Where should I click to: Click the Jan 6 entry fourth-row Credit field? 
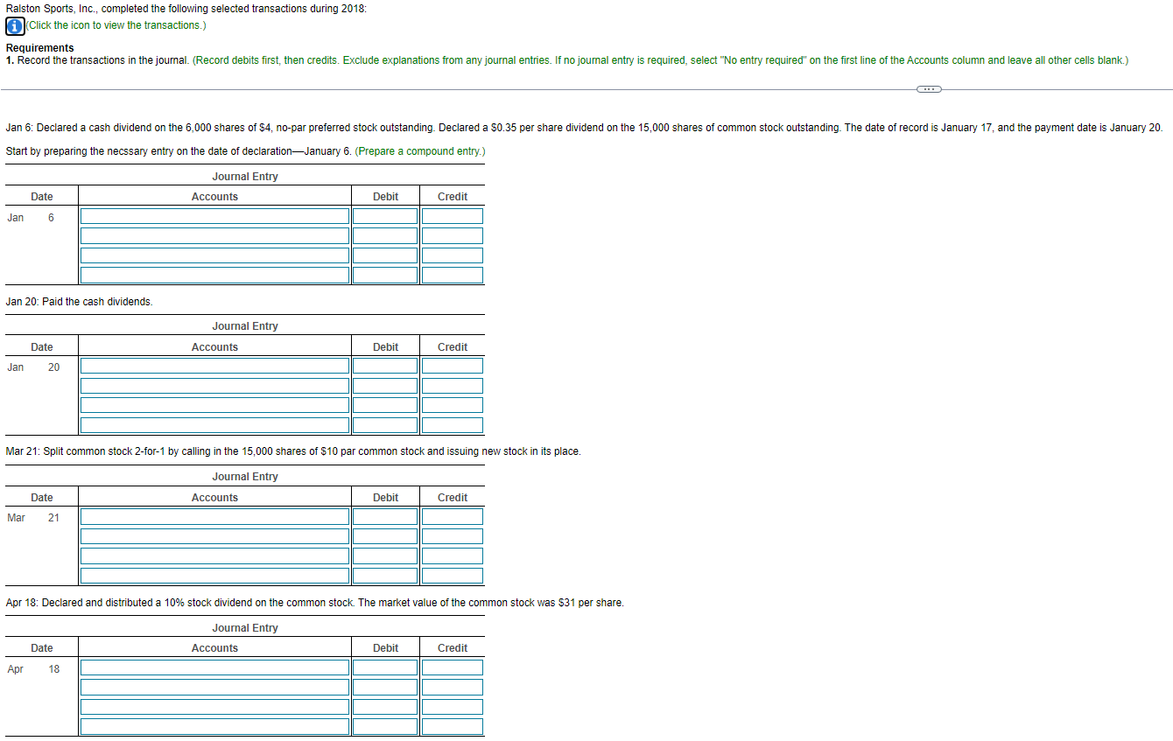click(x=453, y=275)
